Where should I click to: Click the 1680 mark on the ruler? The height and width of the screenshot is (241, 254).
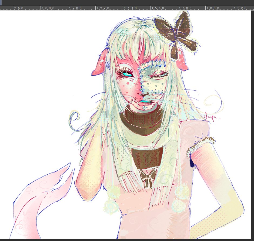[x=185, y=8]
